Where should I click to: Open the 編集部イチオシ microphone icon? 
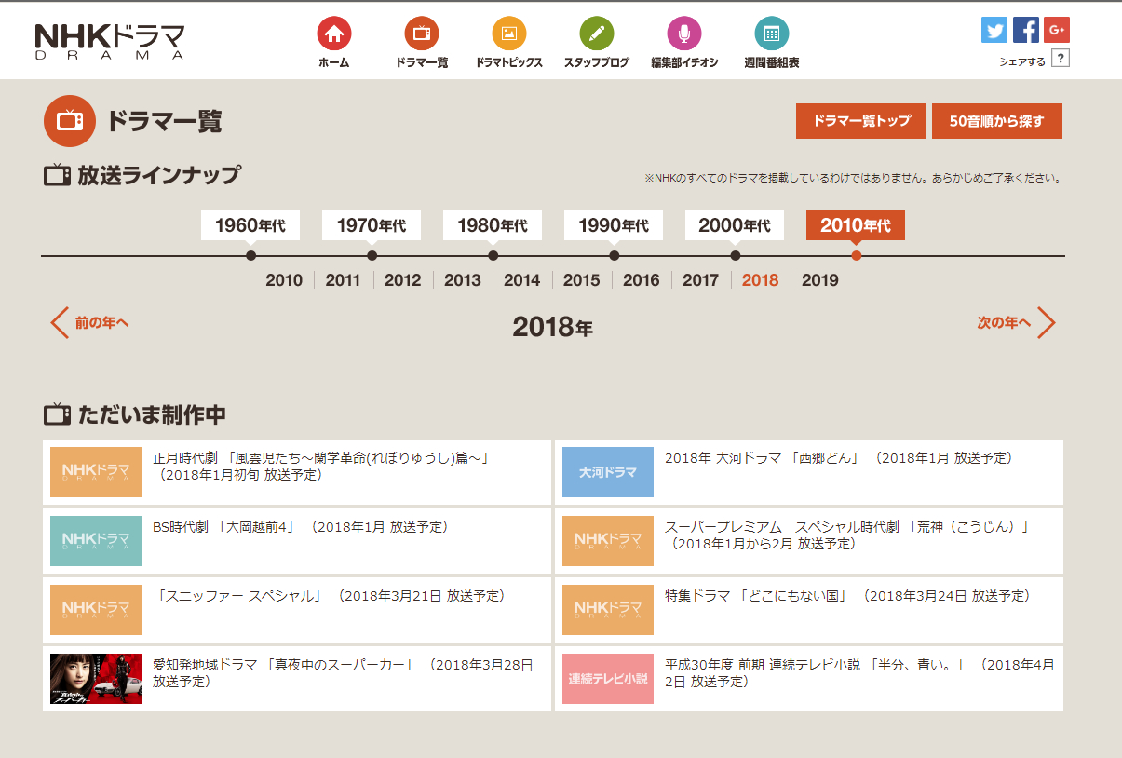pyautogui.click(x=684, y=34)
